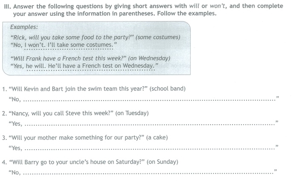
Task: Click the example question "Will Frank have a French test"
Action: pos(69,58)
